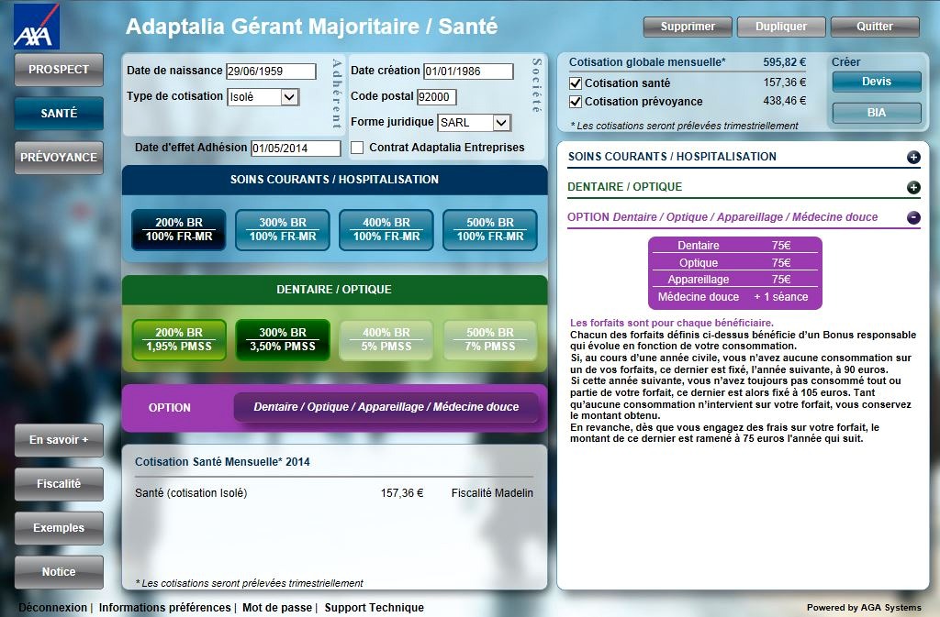Click the Date d'effet Adhésion field

point(296,149)
